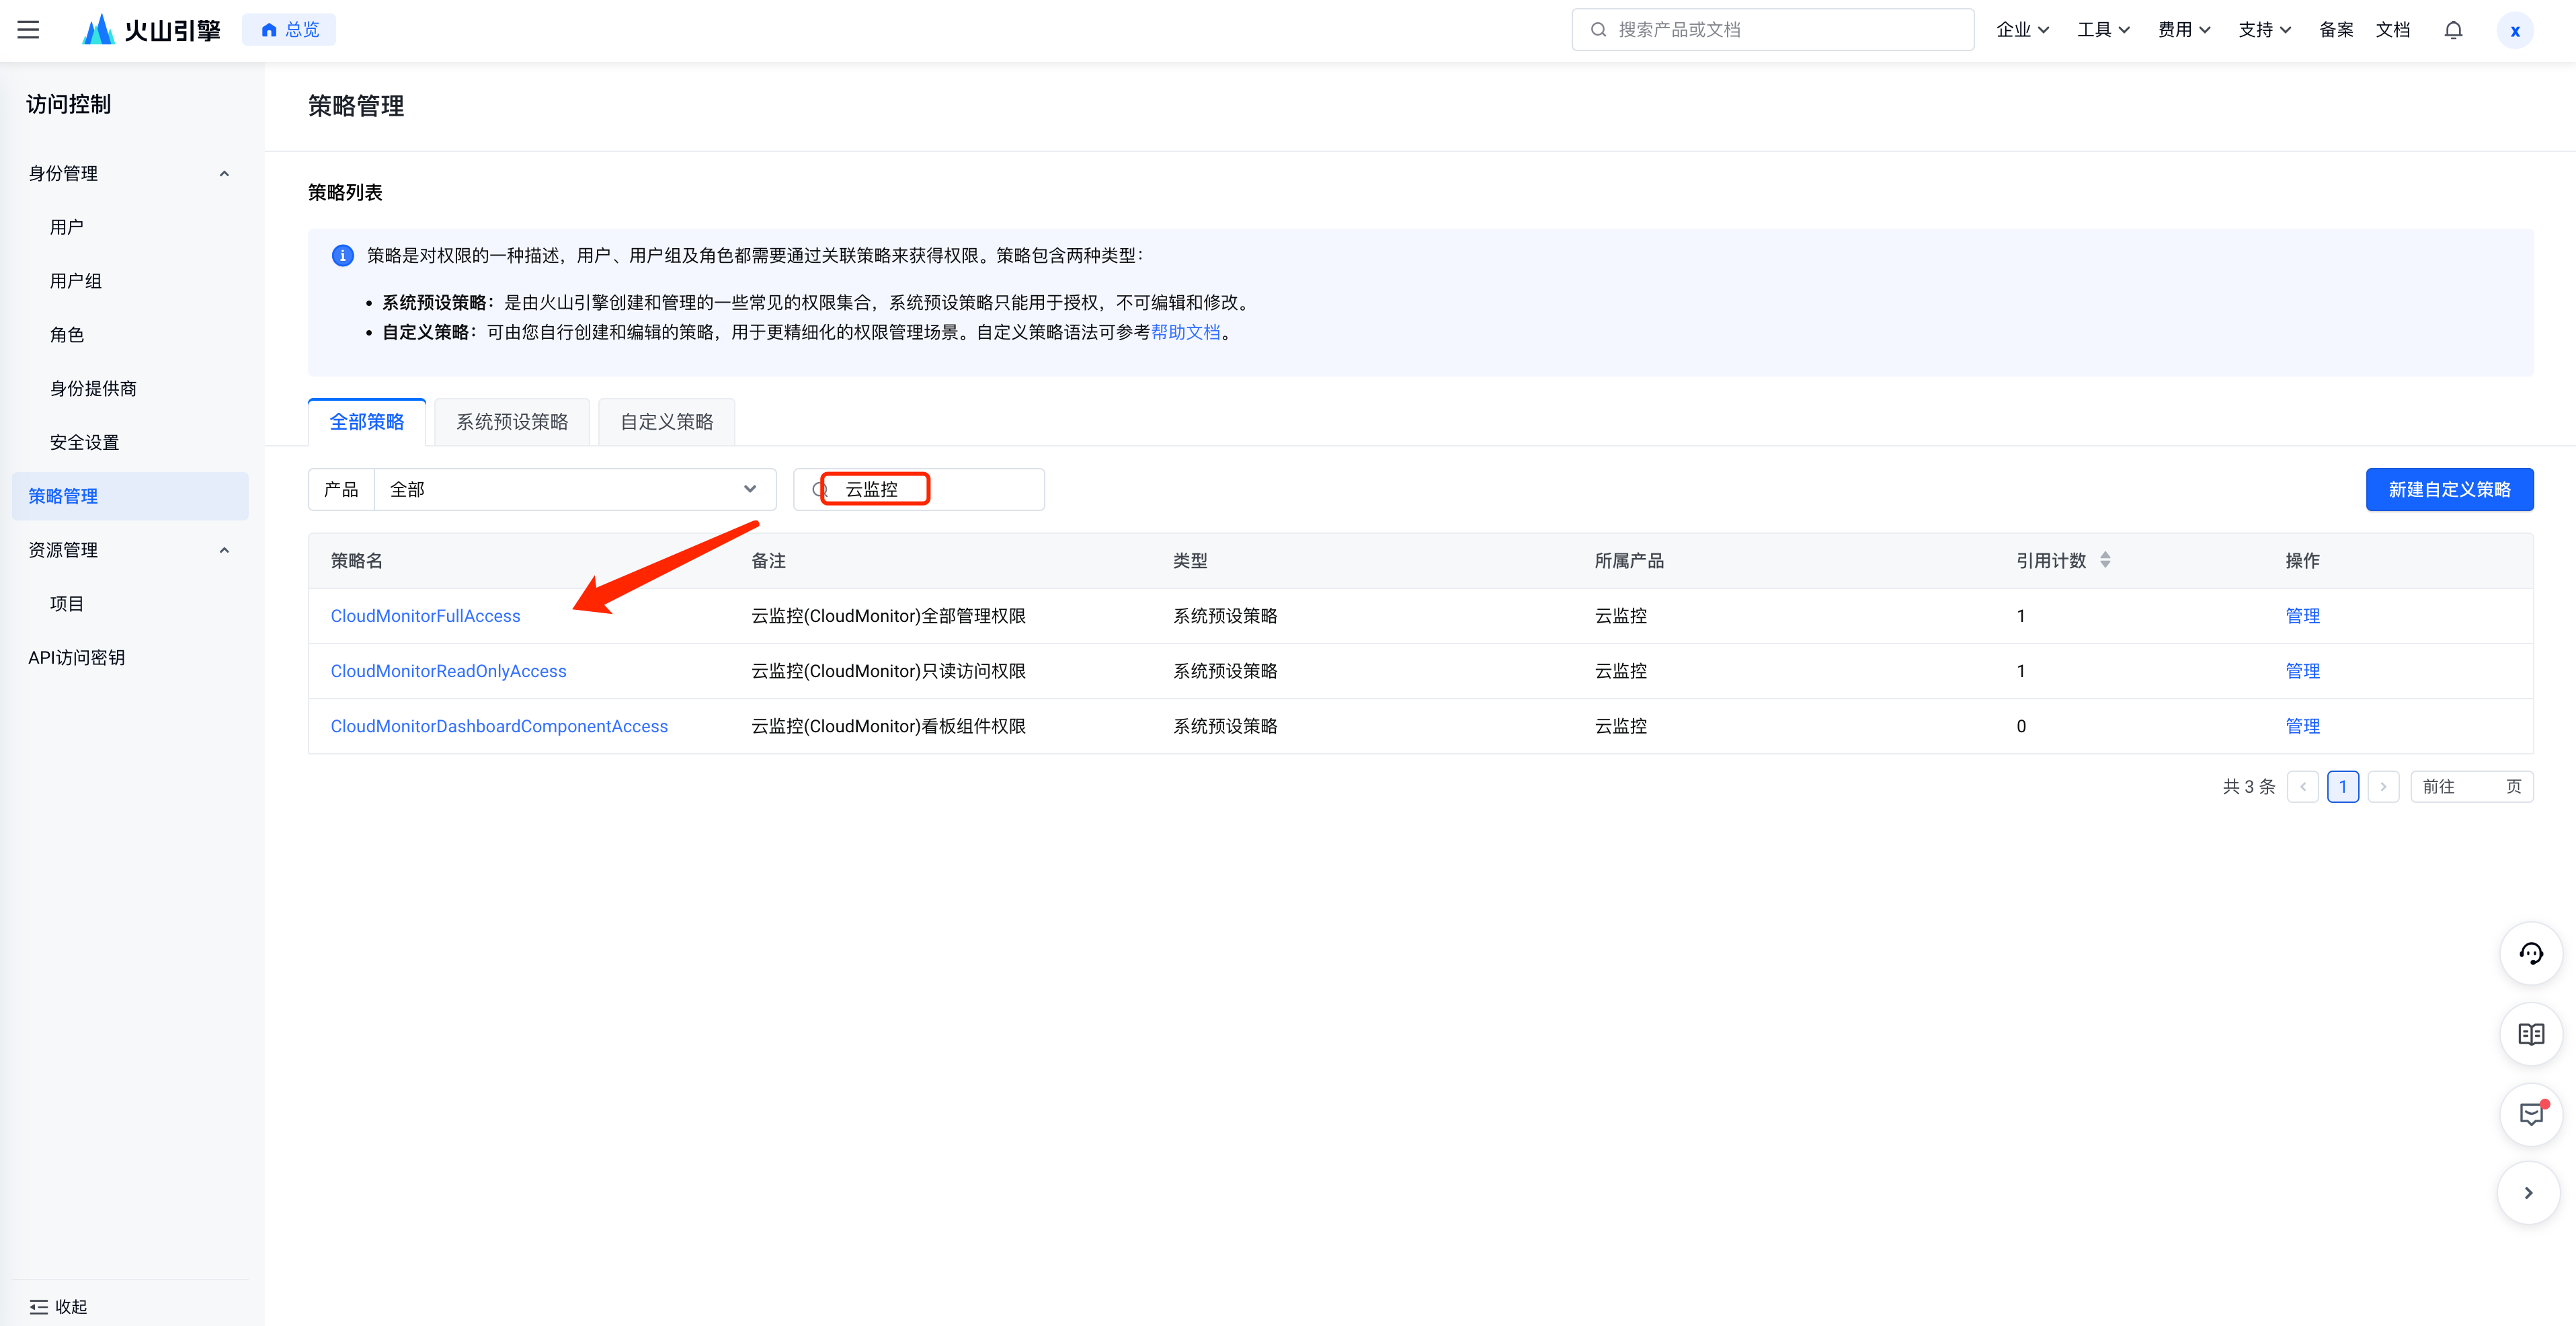The image size is (2576, 1326).
Task: Open CloudMonitorDashboardComponentAccess policy
Action: (x=499, y=726)
